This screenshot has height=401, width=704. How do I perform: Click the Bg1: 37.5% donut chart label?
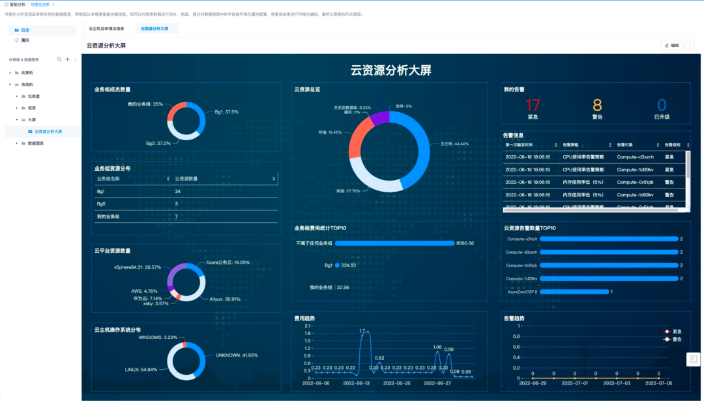226,111
